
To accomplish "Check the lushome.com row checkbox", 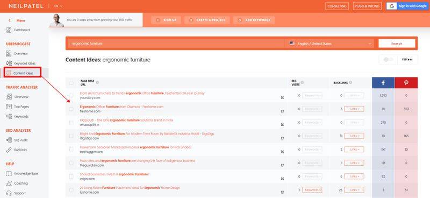I will pyautogui.click(x=71, y=190).
